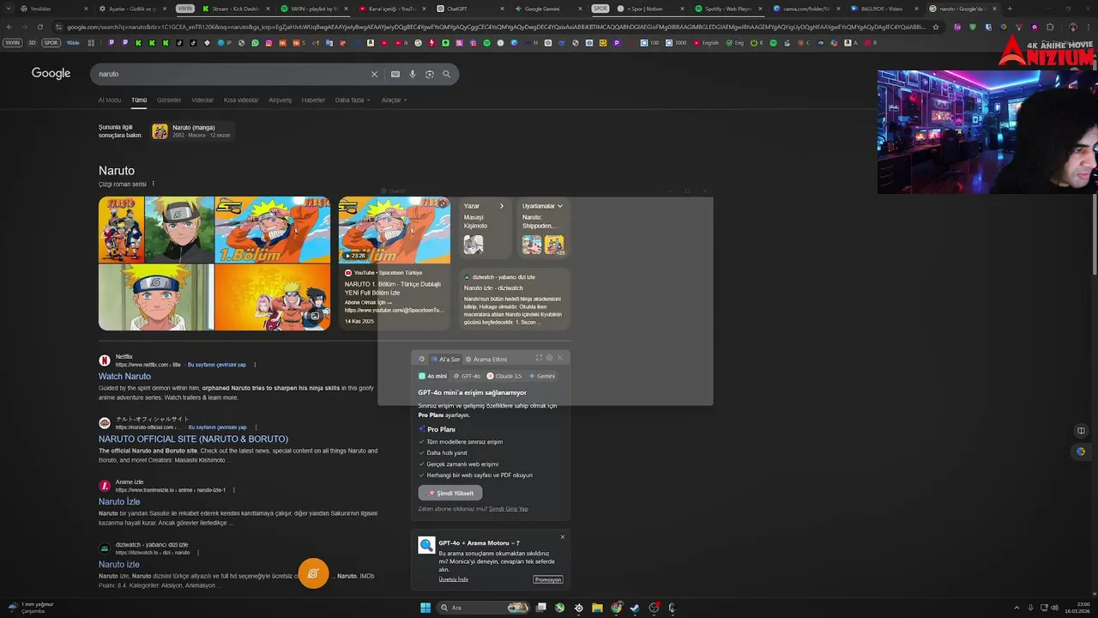The width and height of the screenshot is (1098, 618).
Task: Expand the Monica panel to fullscreen
Action: point(539,358)
